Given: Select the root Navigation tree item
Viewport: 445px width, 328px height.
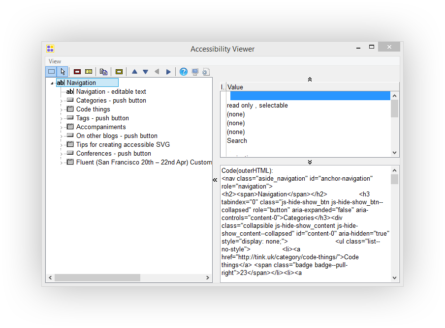Looking at the screenshot, I should point(87,82).
